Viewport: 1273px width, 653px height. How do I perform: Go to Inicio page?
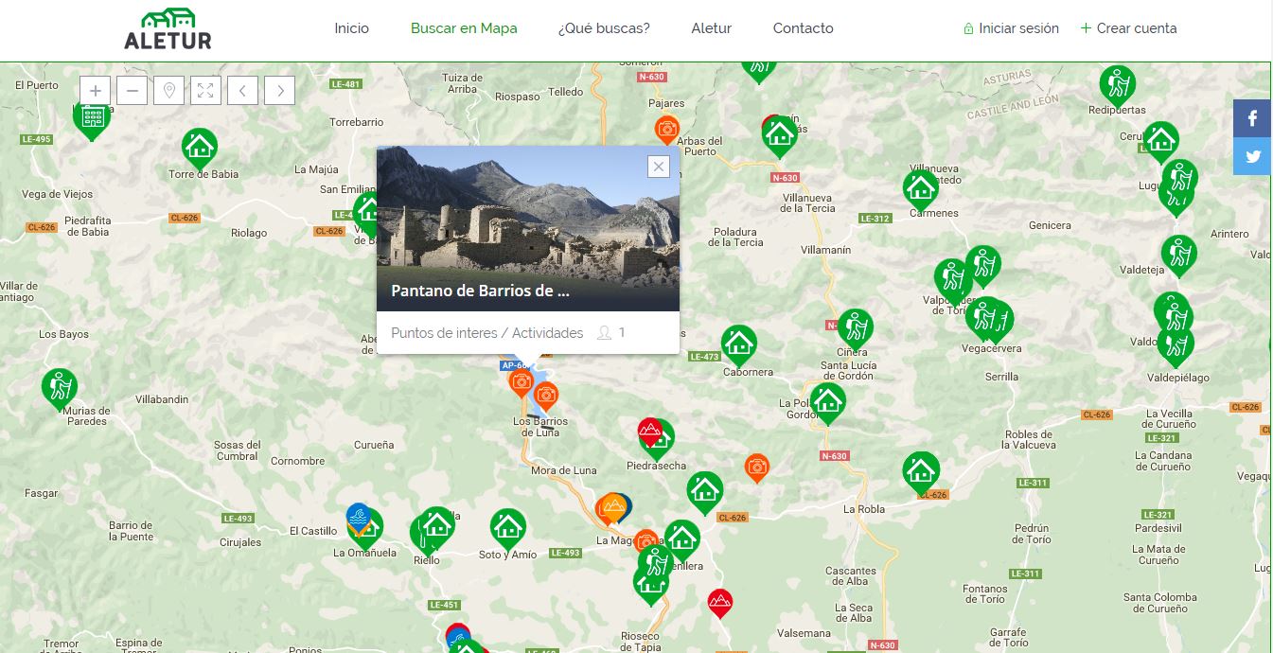coord(351,28)
